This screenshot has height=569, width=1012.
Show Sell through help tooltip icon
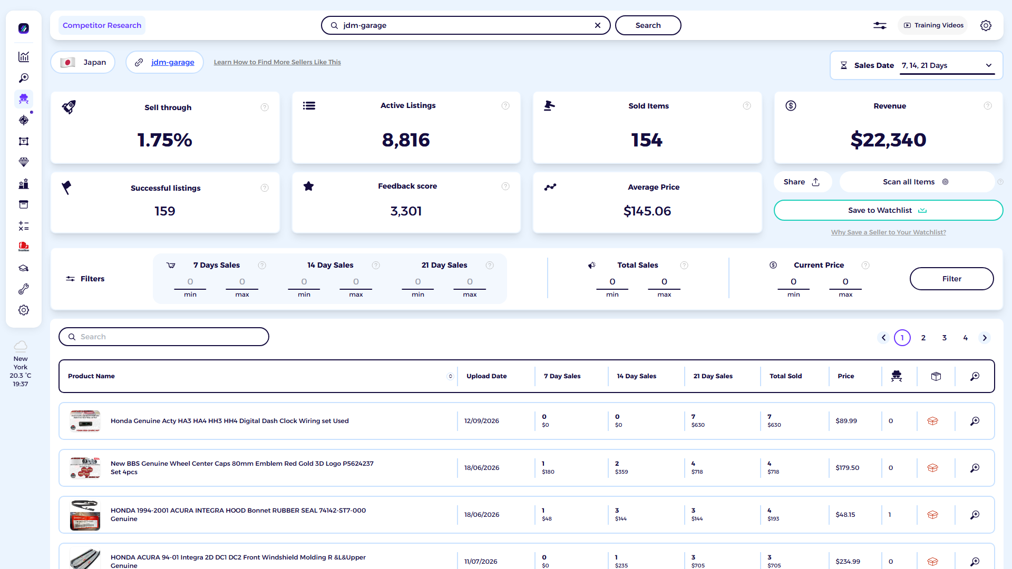[265, 107]
